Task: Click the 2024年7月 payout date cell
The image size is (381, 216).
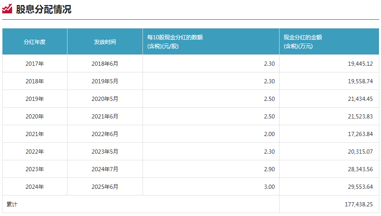Action: [105, 169]
